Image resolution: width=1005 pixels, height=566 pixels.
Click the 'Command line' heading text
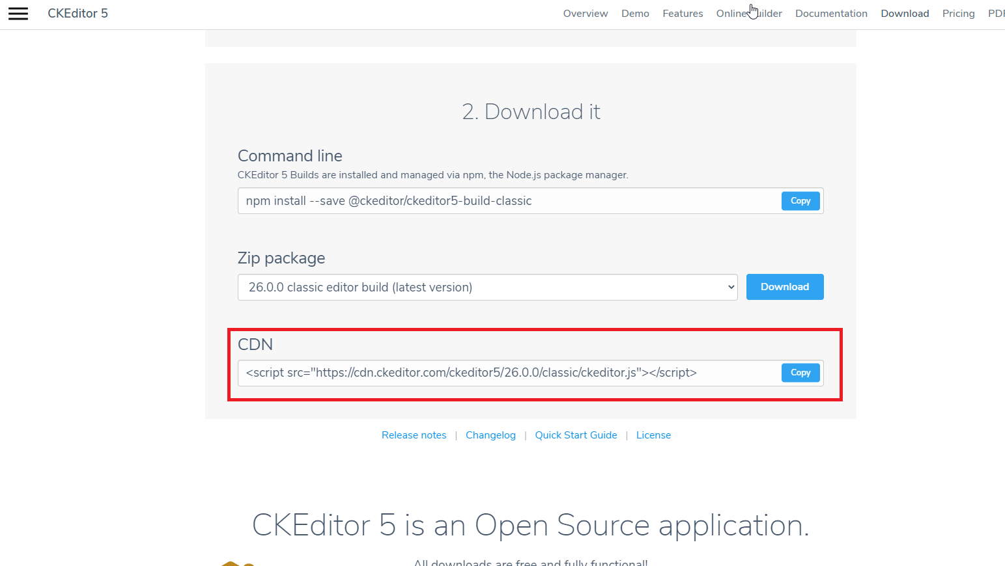coord(290,156)
